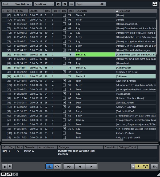
Task: Sort the list by Character column header
Action: tap(95, 11)
